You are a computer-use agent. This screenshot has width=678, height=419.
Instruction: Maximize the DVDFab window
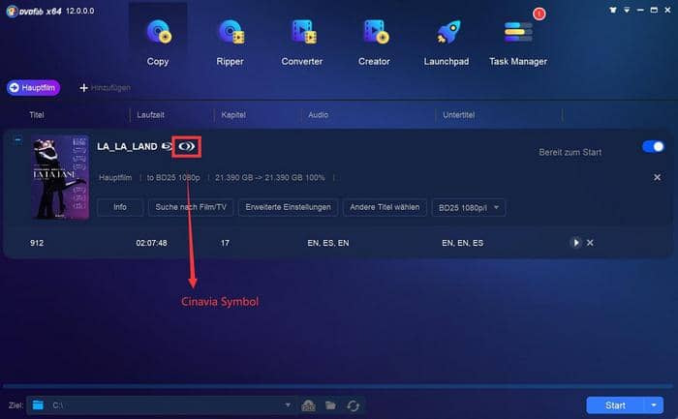pos(654,10)
